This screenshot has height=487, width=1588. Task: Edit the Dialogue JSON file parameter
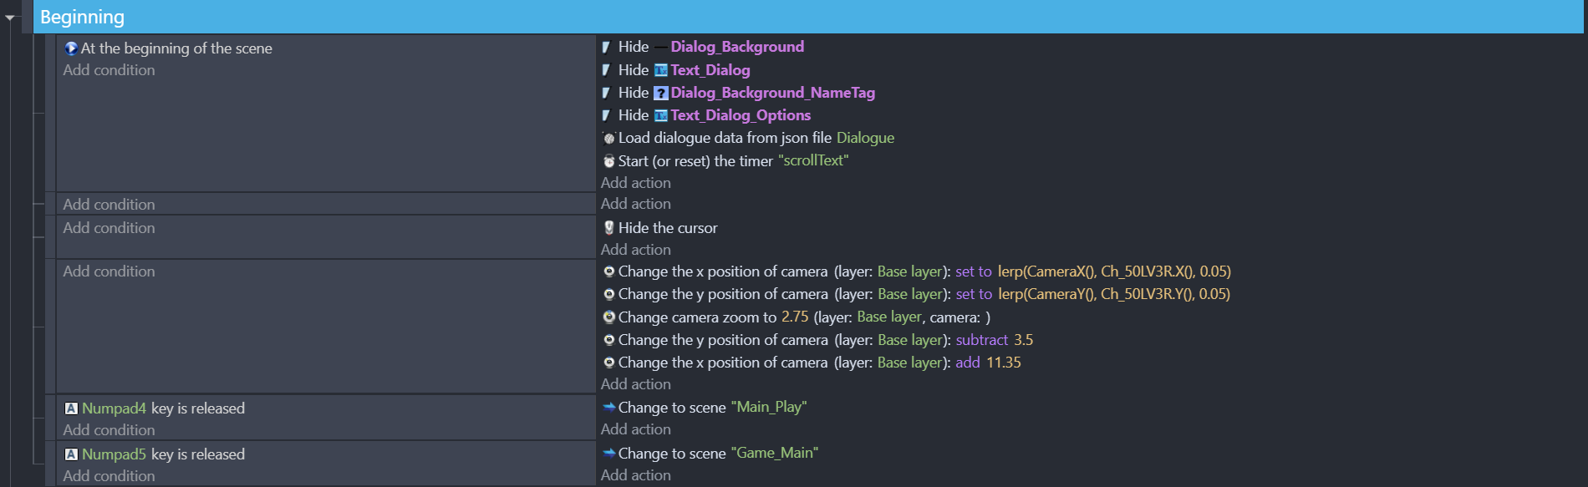point(865,138)
